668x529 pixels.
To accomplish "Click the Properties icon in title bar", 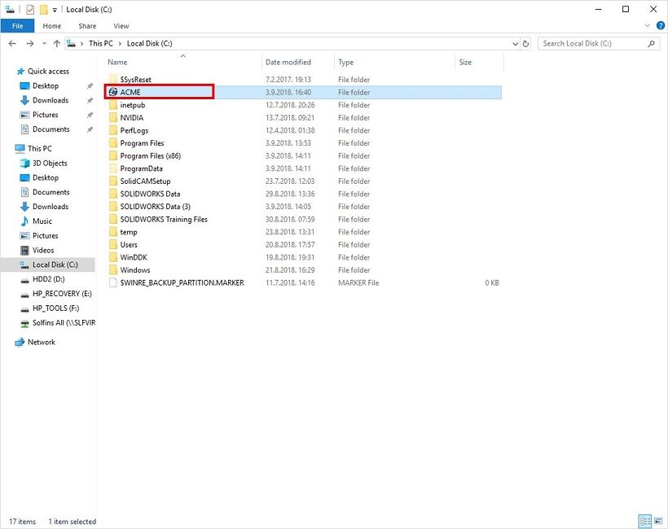I will (x=30, y=10).
